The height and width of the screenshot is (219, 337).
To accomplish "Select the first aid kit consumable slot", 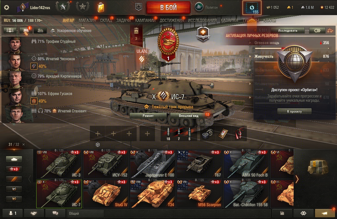I will (223, 133).
